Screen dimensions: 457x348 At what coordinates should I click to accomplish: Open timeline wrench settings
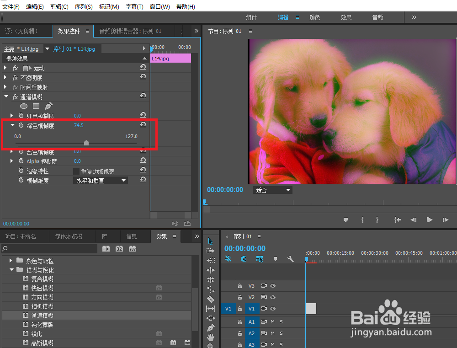pos(290,259)
